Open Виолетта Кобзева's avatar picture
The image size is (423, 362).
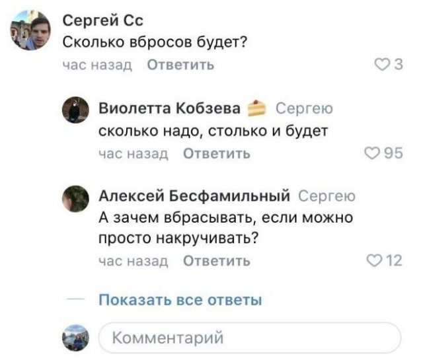(x=76, y=110)
